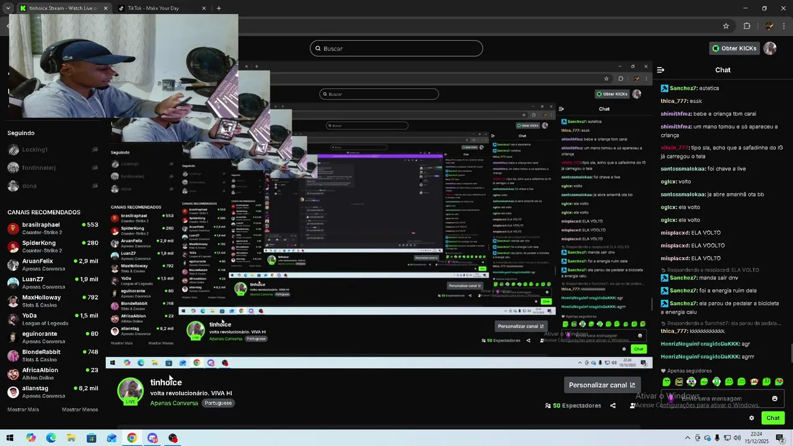The height and width of the screenshot is (446, 793).
Task: Click the user avatar in Kick's top bar
Action: [x=770, y=48]
